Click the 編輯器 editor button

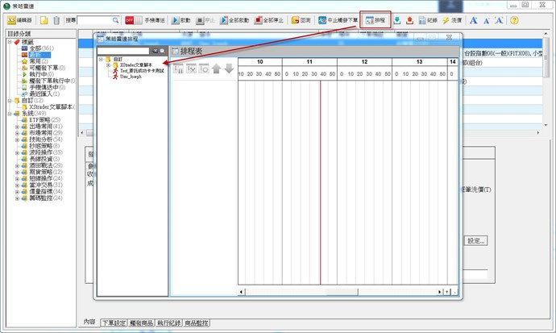[x=19, y=20]
